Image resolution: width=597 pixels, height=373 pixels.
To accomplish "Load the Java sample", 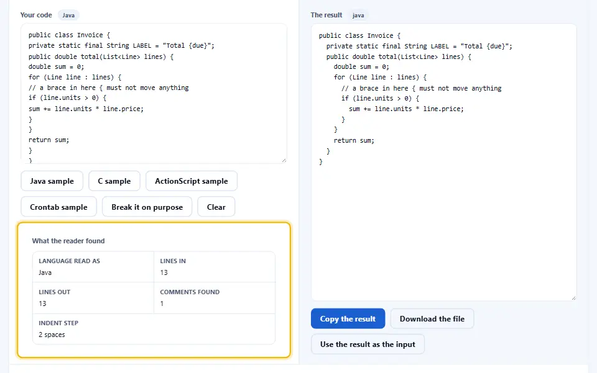I will point(52,181).
